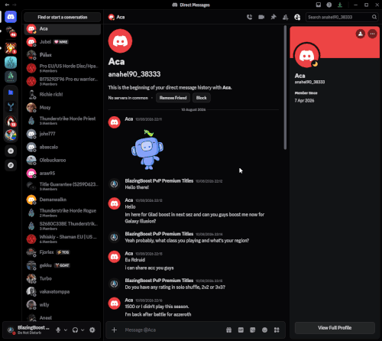This screenshot has height=341, width=382.
Task: Open Apps launcher icon in message bar
Action: pyautogui.click(x=277, y=330)
